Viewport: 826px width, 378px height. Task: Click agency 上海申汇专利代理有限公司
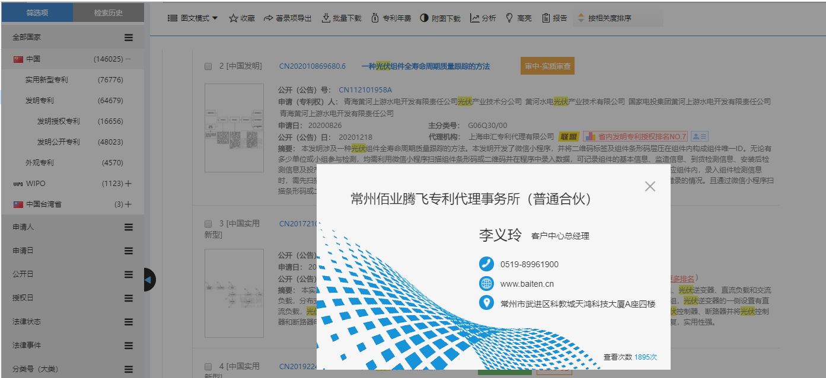(x=512, y=137)
